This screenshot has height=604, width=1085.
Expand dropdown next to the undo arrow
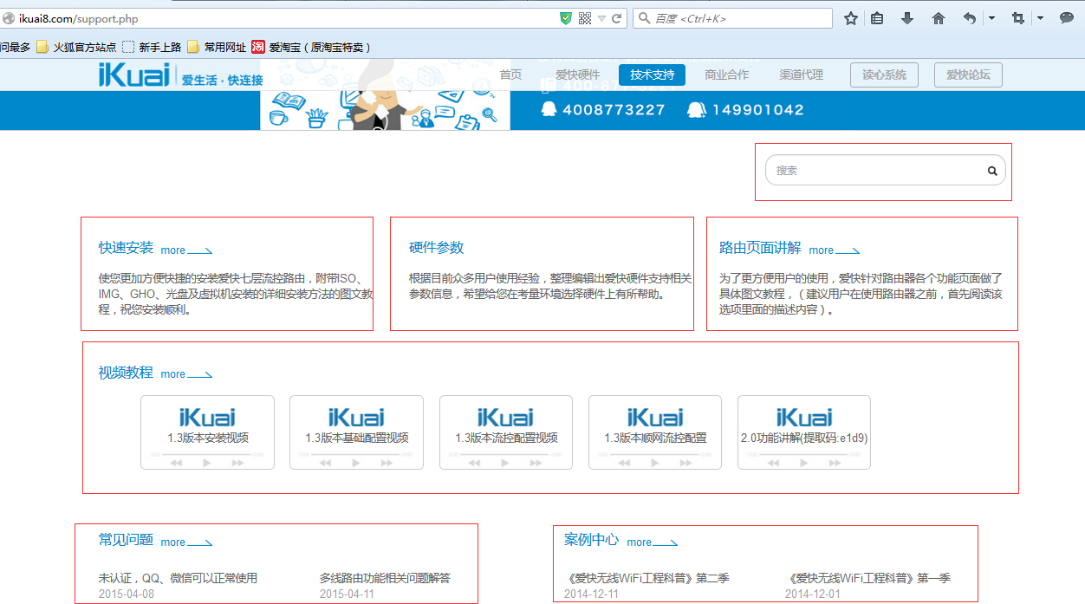(991, 18)
